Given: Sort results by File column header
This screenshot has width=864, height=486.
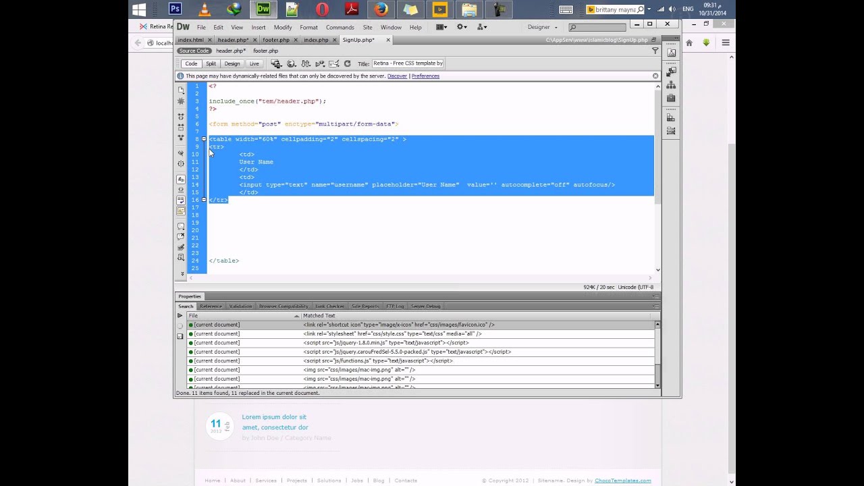Looking at the screenshot, I should (244, 316).
